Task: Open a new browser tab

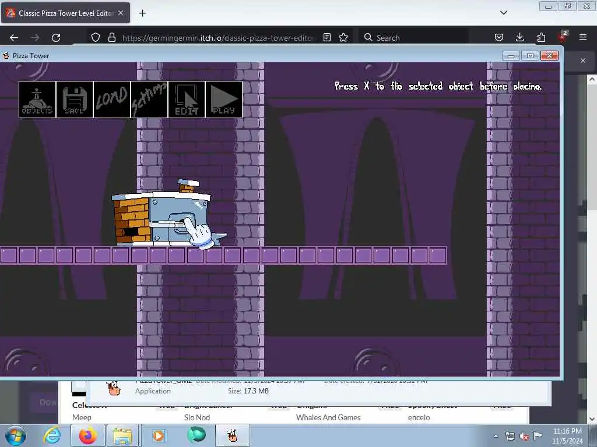Action: coord(142,13)
